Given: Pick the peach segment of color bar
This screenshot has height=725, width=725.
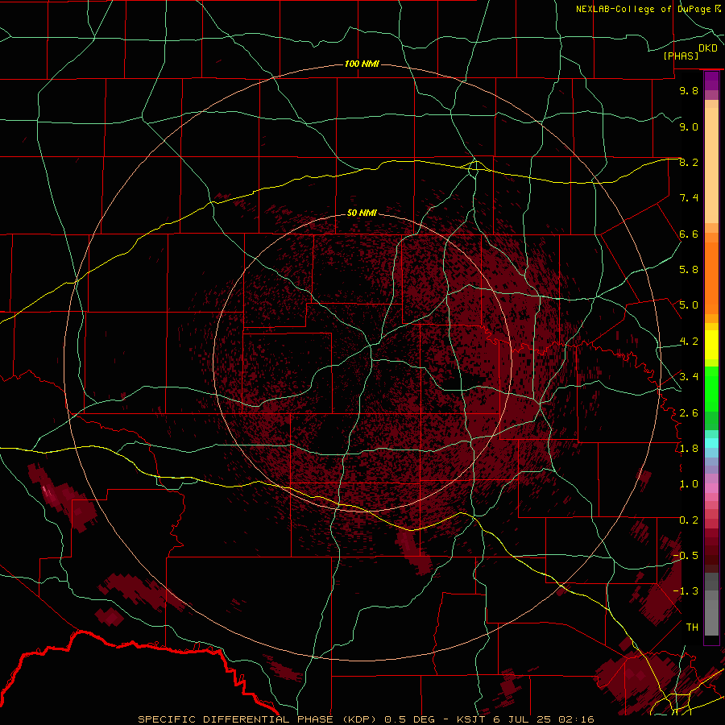Looking at the screenshot, I should pos(711,165).
